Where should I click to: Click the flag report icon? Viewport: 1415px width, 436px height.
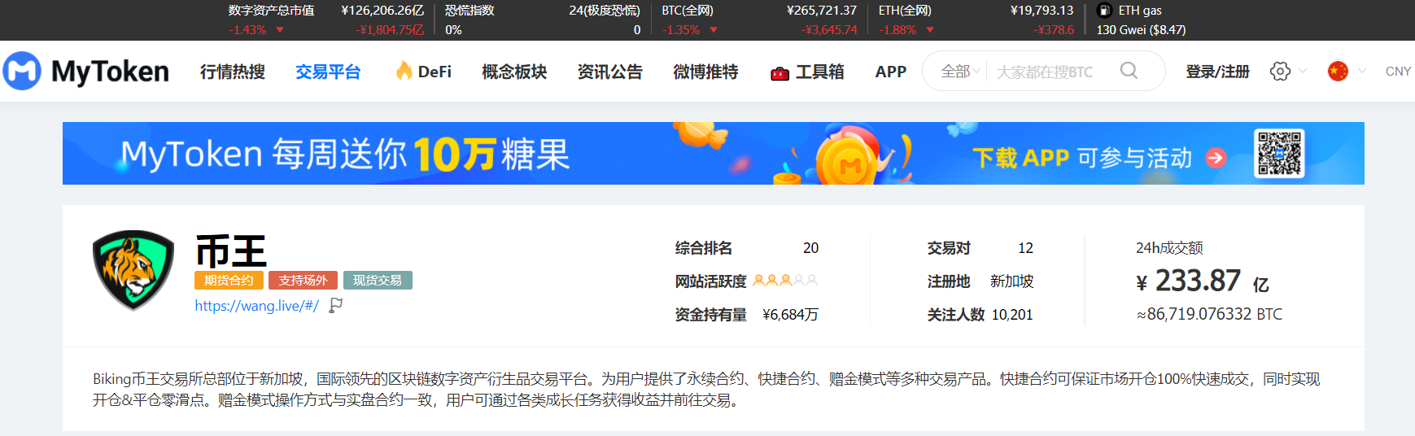coord(335,306)
